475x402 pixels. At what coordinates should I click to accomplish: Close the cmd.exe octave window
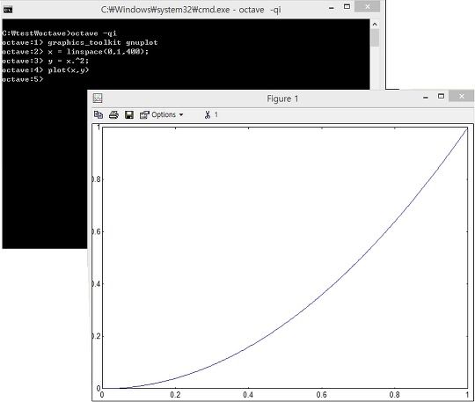coord(367,7)
